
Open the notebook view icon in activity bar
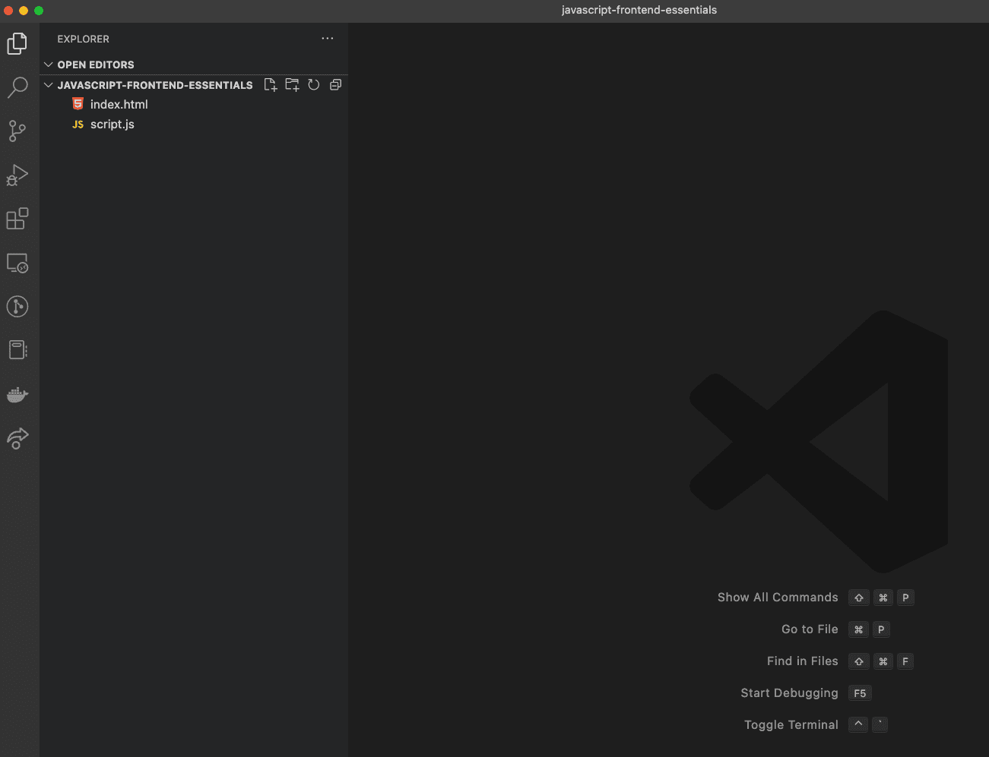tap(17, 350)
